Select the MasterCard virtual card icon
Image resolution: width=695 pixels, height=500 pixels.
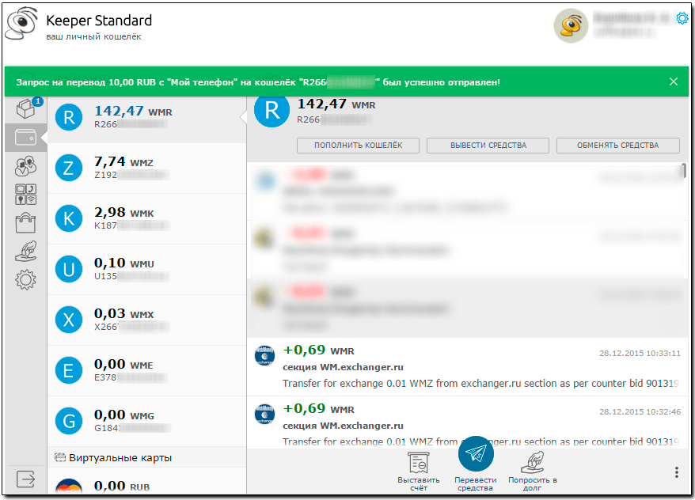(69, 487)
